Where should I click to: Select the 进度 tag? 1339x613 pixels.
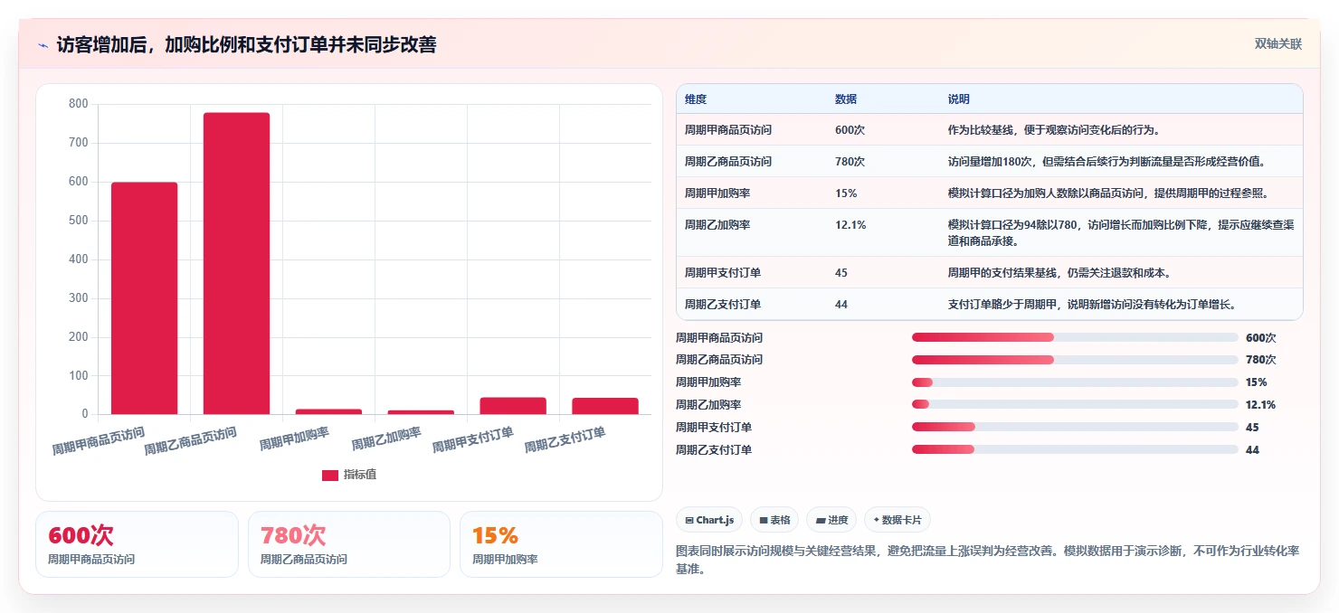[831, 520]
